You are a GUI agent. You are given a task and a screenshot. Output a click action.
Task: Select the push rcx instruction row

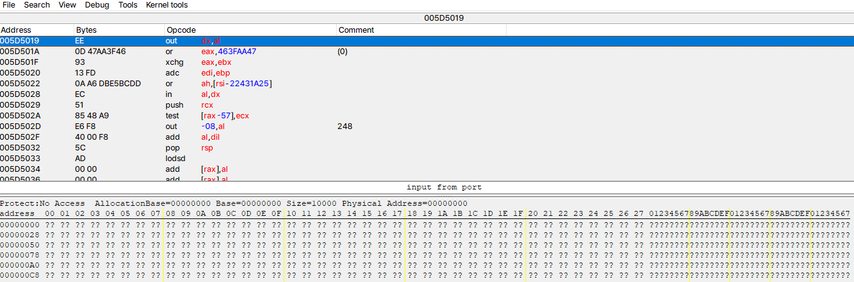tap(252, 105)
